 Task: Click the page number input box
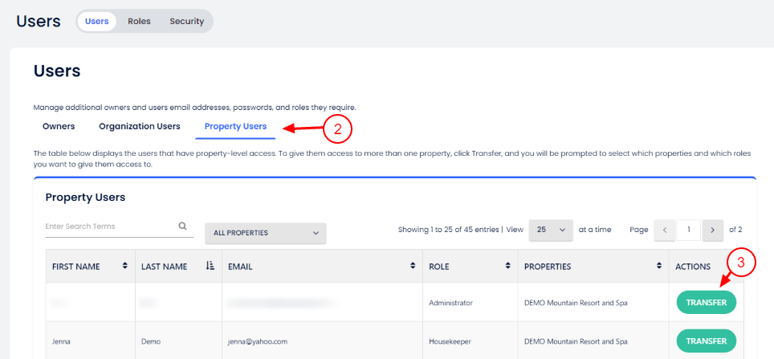tap(688, 230)
